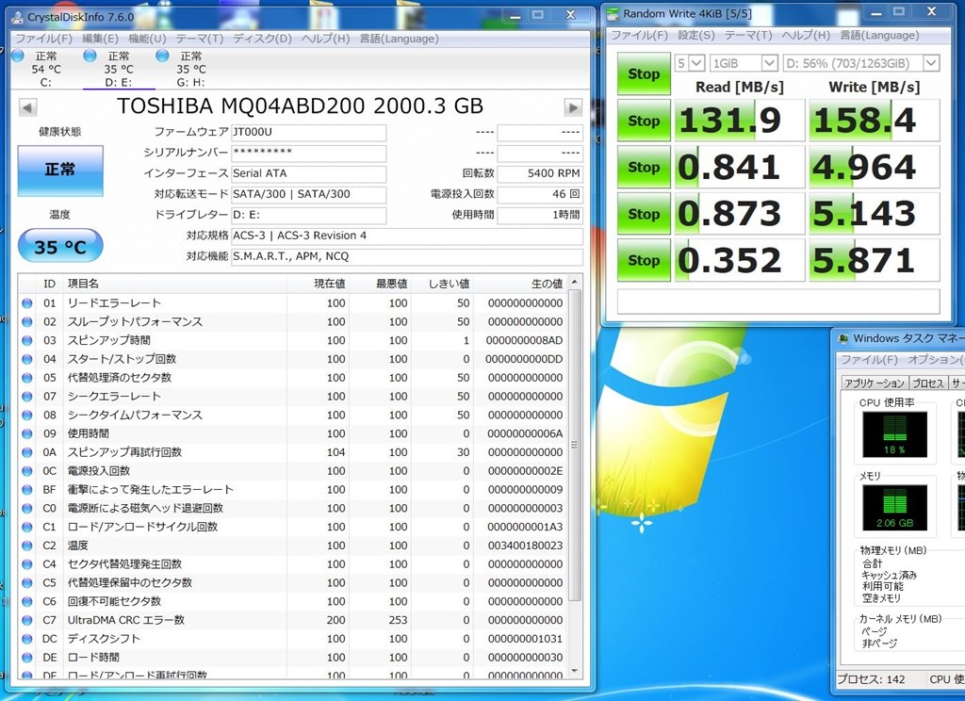Viewport: 965px width, 701px height.
Task: Click the CPU 使用率 18 % graph
Action: click(x=894, y=434)
